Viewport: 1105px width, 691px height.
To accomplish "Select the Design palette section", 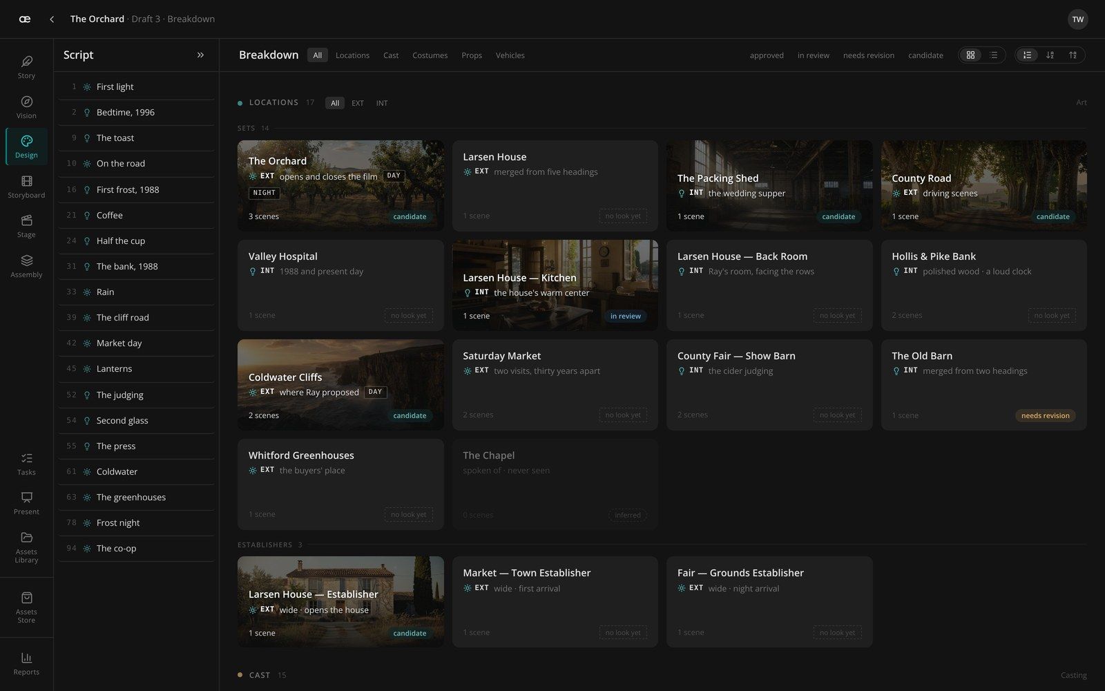I will (26, 146).
